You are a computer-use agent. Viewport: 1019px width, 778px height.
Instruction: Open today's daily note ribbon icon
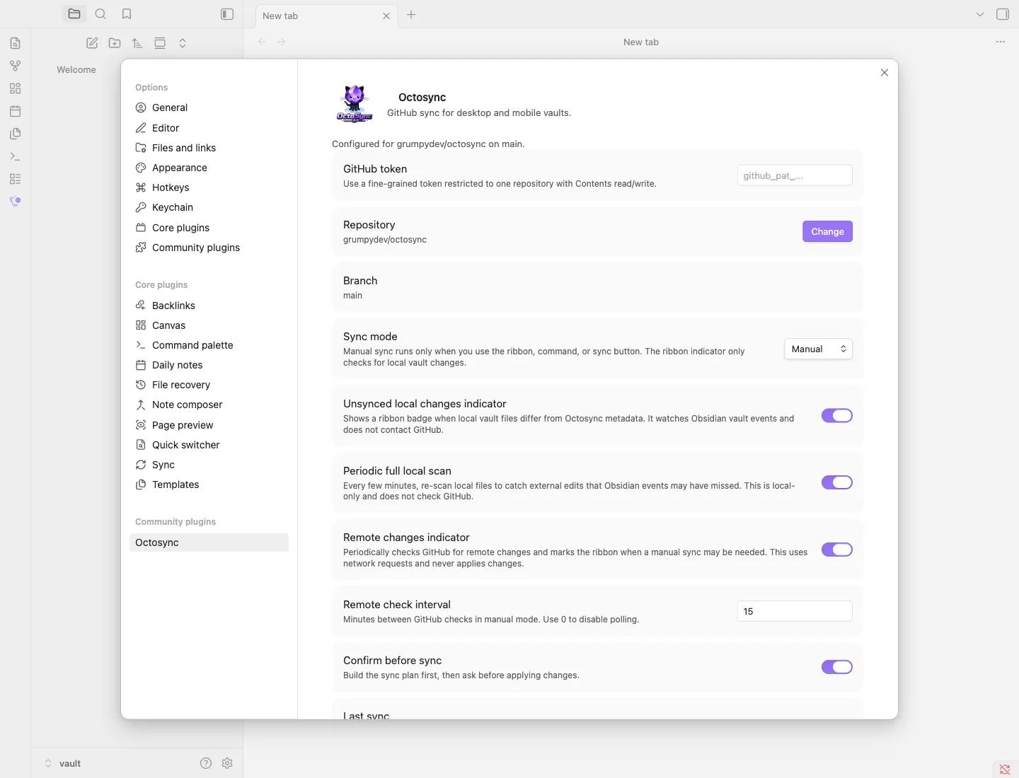click(x=15, y=111)
